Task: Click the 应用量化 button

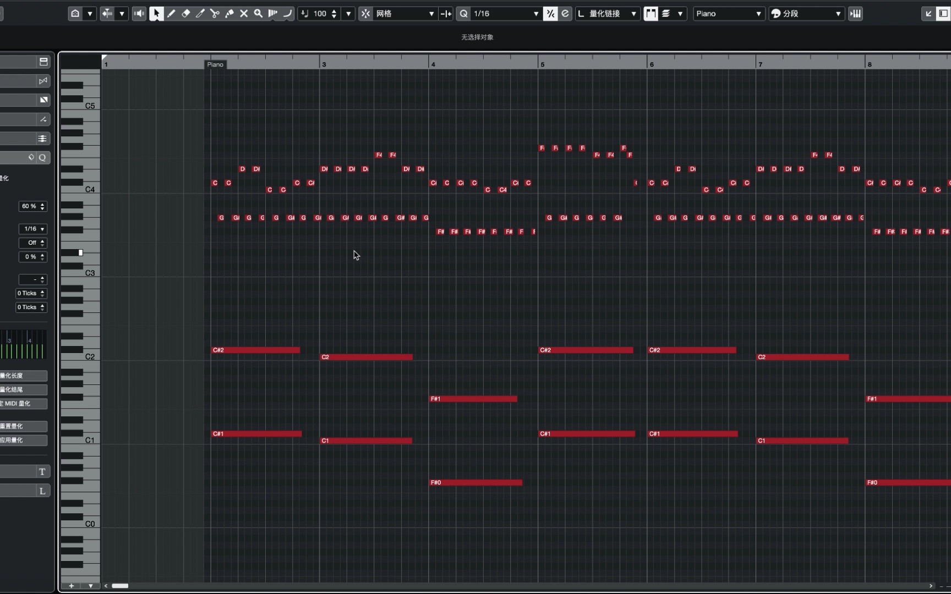Action: (x=24, y=440)
